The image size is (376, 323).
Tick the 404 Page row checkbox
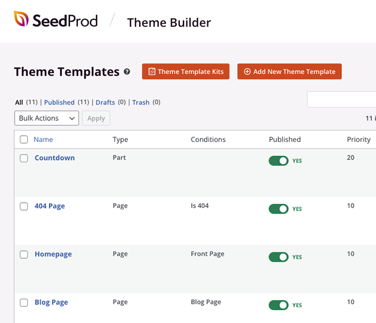(24, 207)
